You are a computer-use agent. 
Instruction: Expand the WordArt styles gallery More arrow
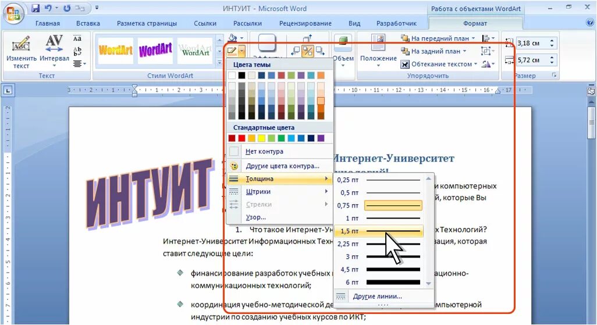220,63
